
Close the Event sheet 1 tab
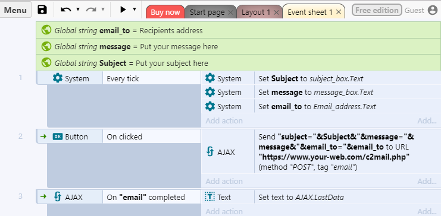pyautogui.click(x=339, y=12)
